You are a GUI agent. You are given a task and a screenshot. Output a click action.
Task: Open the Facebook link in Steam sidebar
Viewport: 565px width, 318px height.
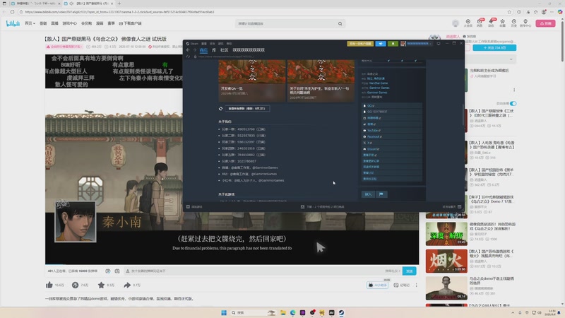(391, 136)
